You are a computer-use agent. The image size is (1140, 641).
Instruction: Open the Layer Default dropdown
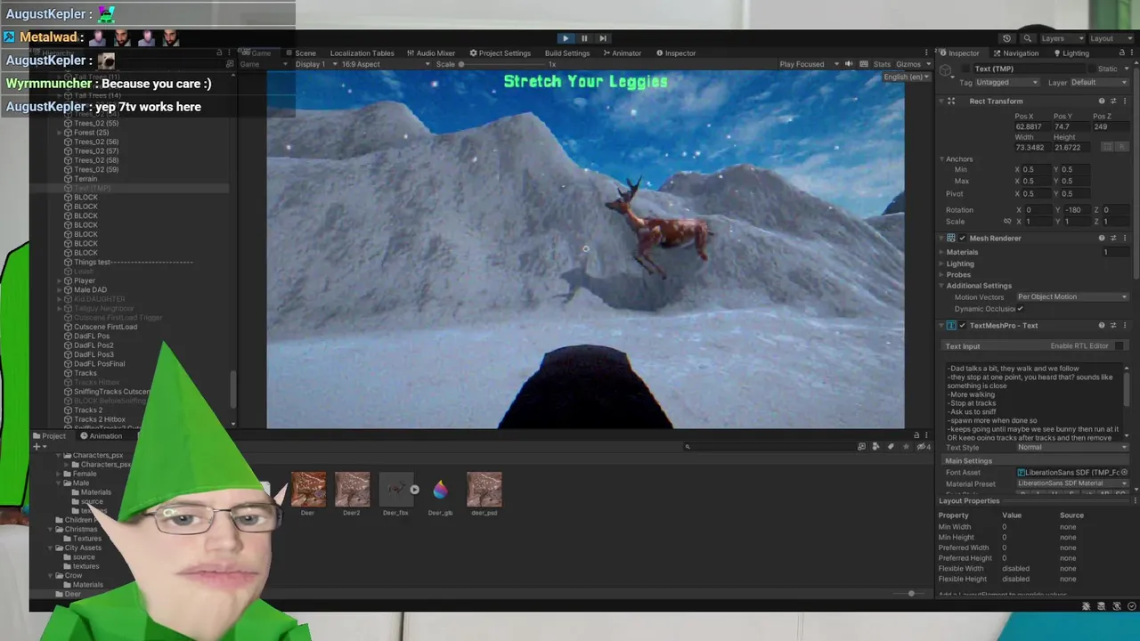1099,83
